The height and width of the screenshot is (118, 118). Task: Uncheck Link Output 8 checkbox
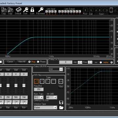80,11
